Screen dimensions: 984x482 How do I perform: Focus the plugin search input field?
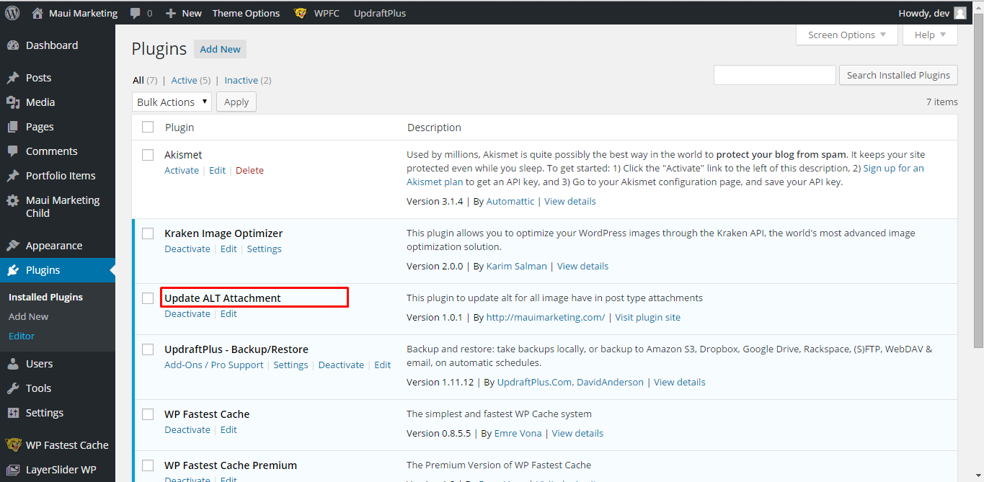(x=774, y=75)
